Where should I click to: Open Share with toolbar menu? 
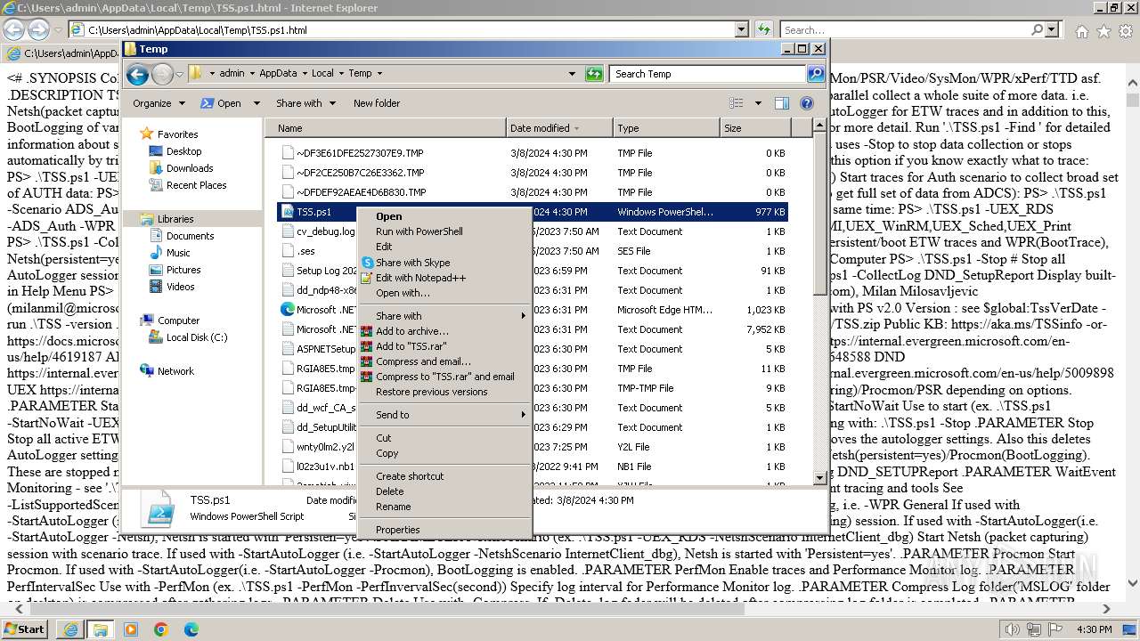(305, 103)
